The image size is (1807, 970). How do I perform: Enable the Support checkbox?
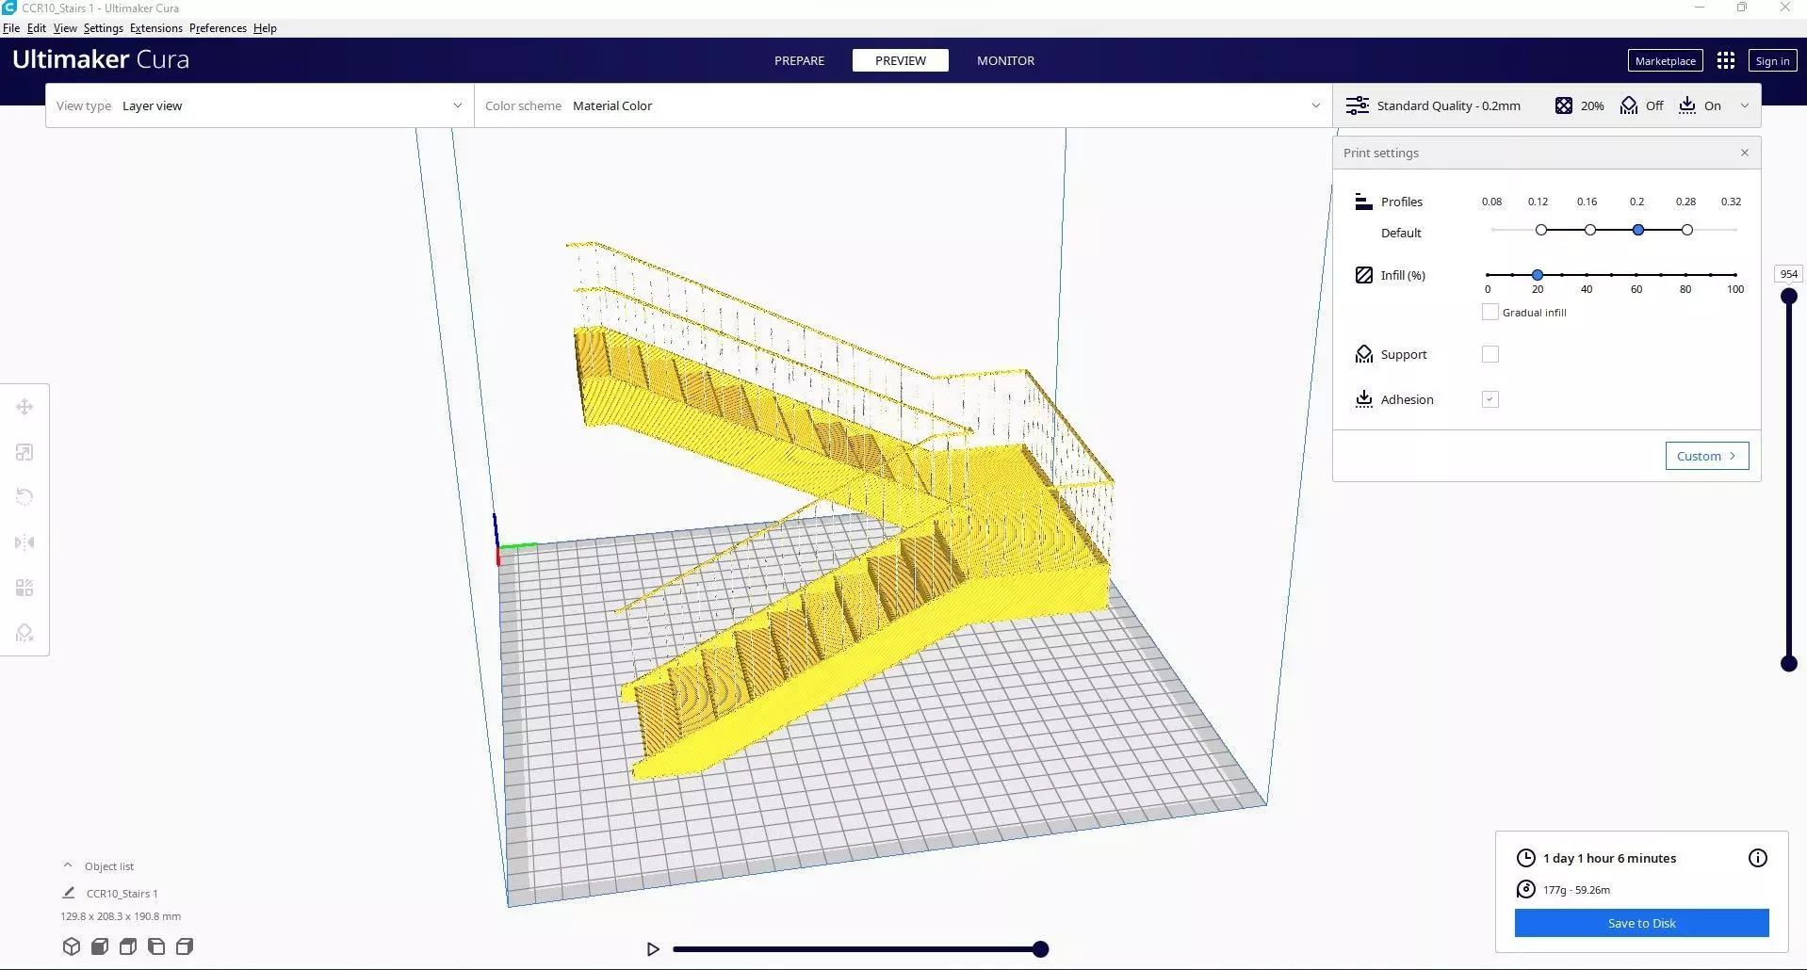(1490, 354)
